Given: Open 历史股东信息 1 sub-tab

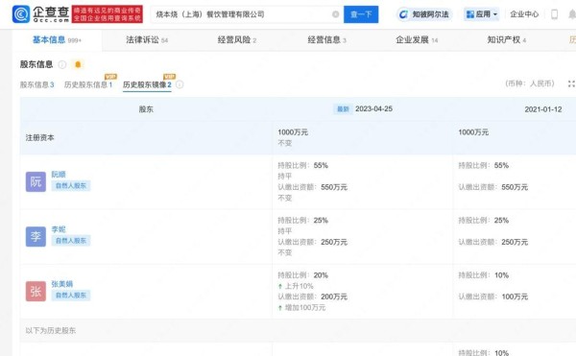Looking at the screenshot, I should click(88, 84).
